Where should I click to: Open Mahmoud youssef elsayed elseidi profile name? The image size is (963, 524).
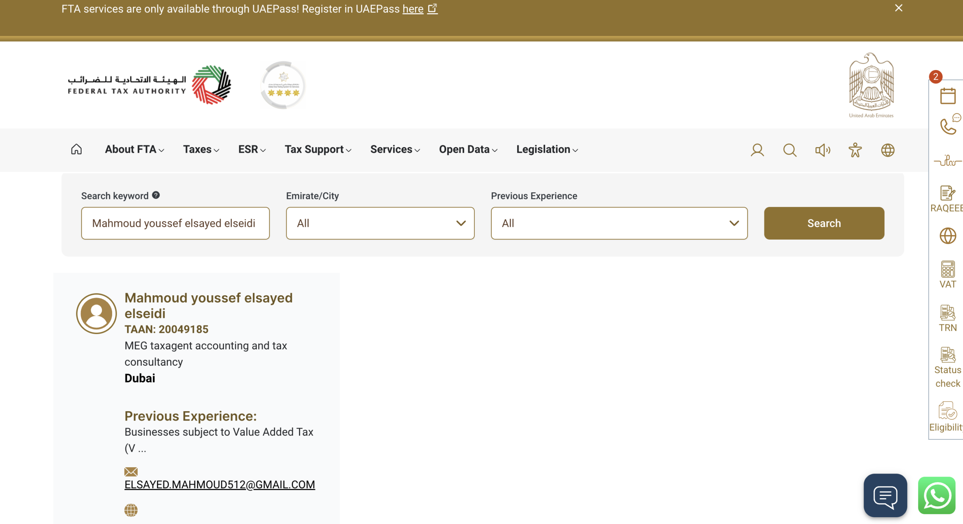pyautogui.click(x=208, y=305)
